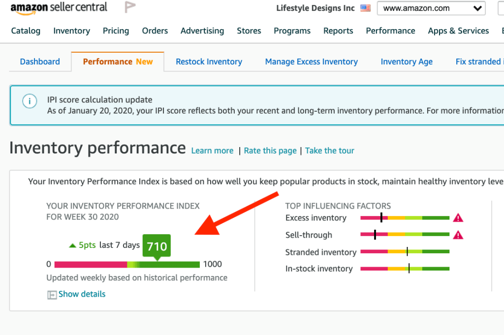Click the Stranded inventory indicator bar
504x335 pixels.
[405, 251]
